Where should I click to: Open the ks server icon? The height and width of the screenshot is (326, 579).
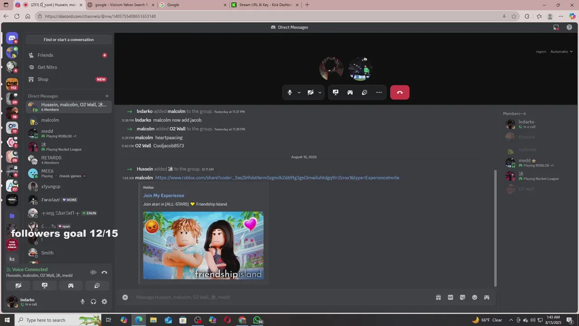(12, 259)
